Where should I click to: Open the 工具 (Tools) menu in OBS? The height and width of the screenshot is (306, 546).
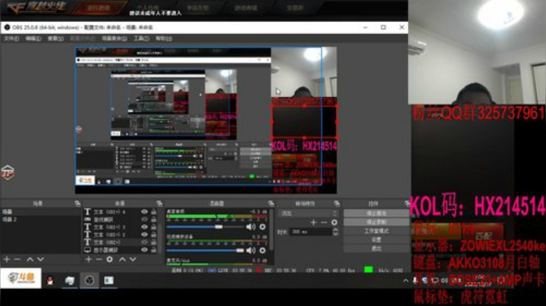point(141,39)
